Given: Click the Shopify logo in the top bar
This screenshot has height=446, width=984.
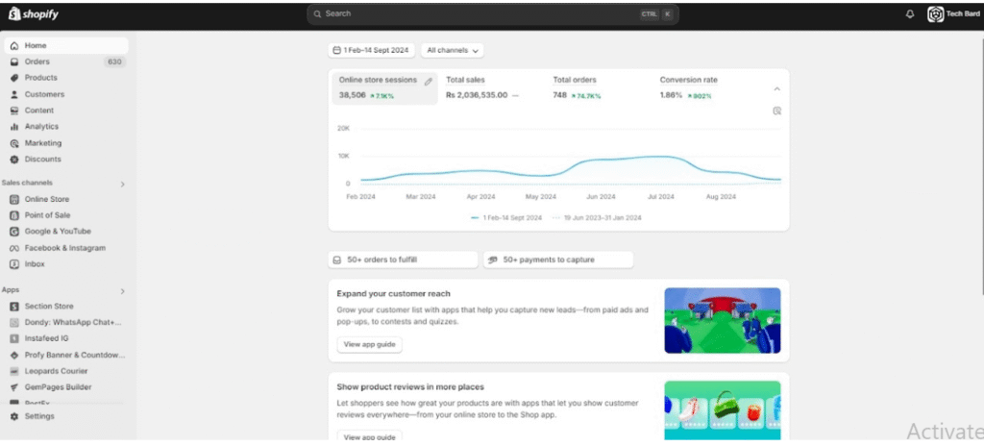Looking at the screenshot, I should click(35, 14).
